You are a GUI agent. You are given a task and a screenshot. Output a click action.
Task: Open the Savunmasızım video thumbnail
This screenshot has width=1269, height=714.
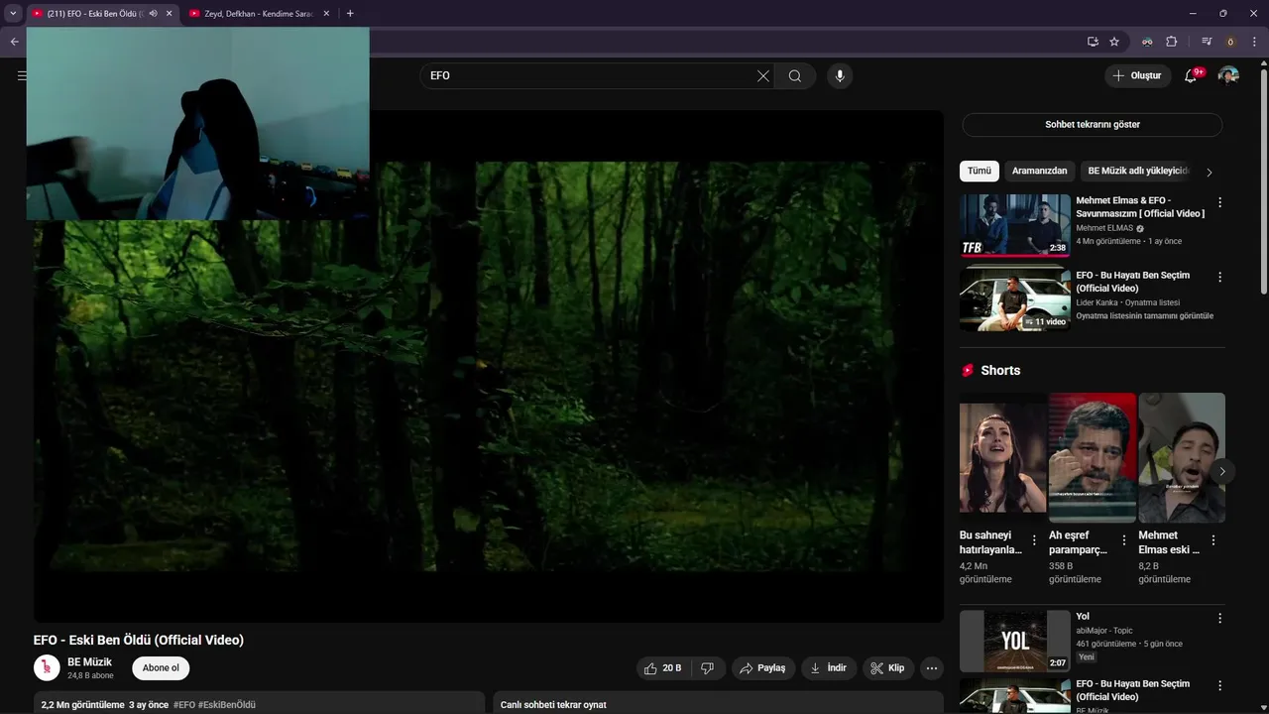point(1014,225)
